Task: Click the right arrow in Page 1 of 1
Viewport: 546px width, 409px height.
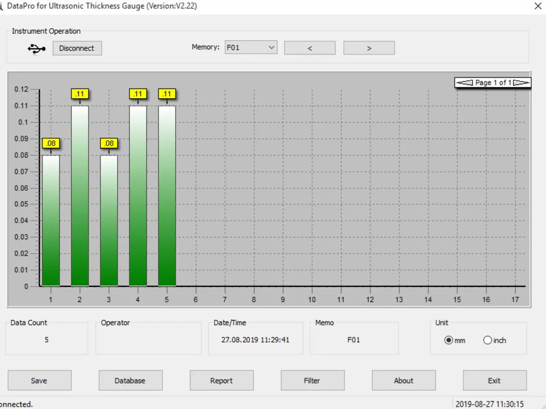Action: 521,83
